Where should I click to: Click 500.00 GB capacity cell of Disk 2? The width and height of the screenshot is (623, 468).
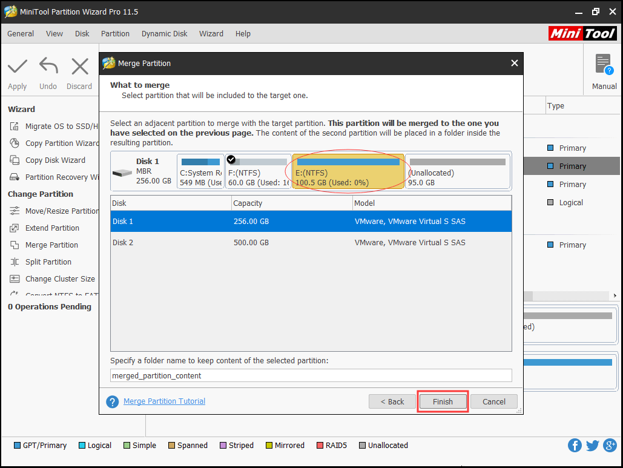point(251,242)
